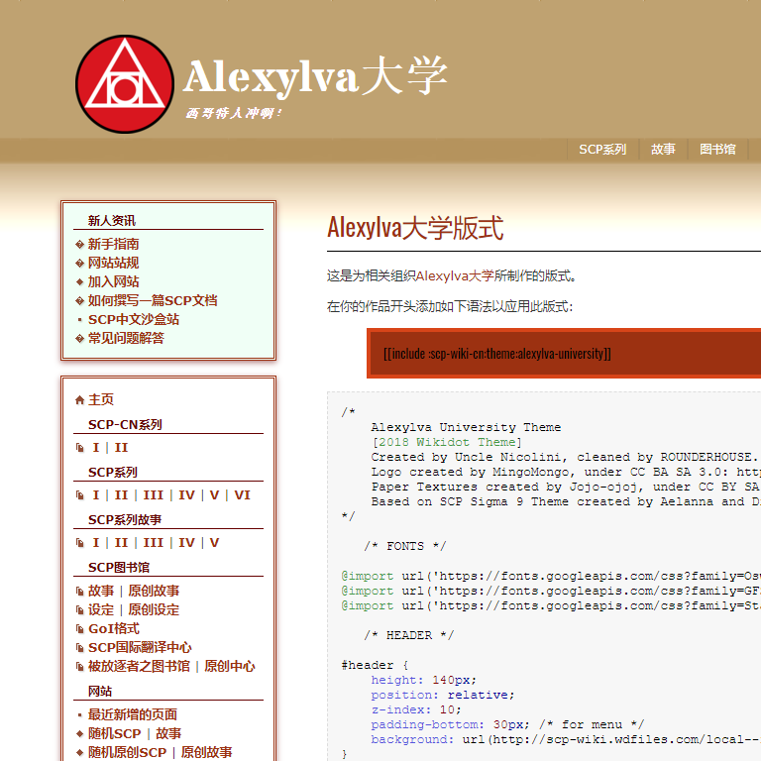Image resolution: width=761 pixels, height=761 pixels.
Task: Click the document icon beside SCP国际翻译中心
Action: point(79,648)
